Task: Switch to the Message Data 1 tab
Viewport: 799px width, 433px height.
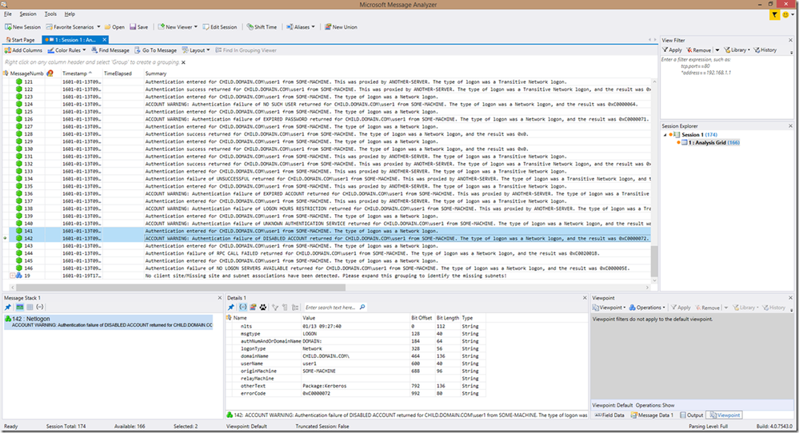Action: pyautogui.click(x=653, y=415)
